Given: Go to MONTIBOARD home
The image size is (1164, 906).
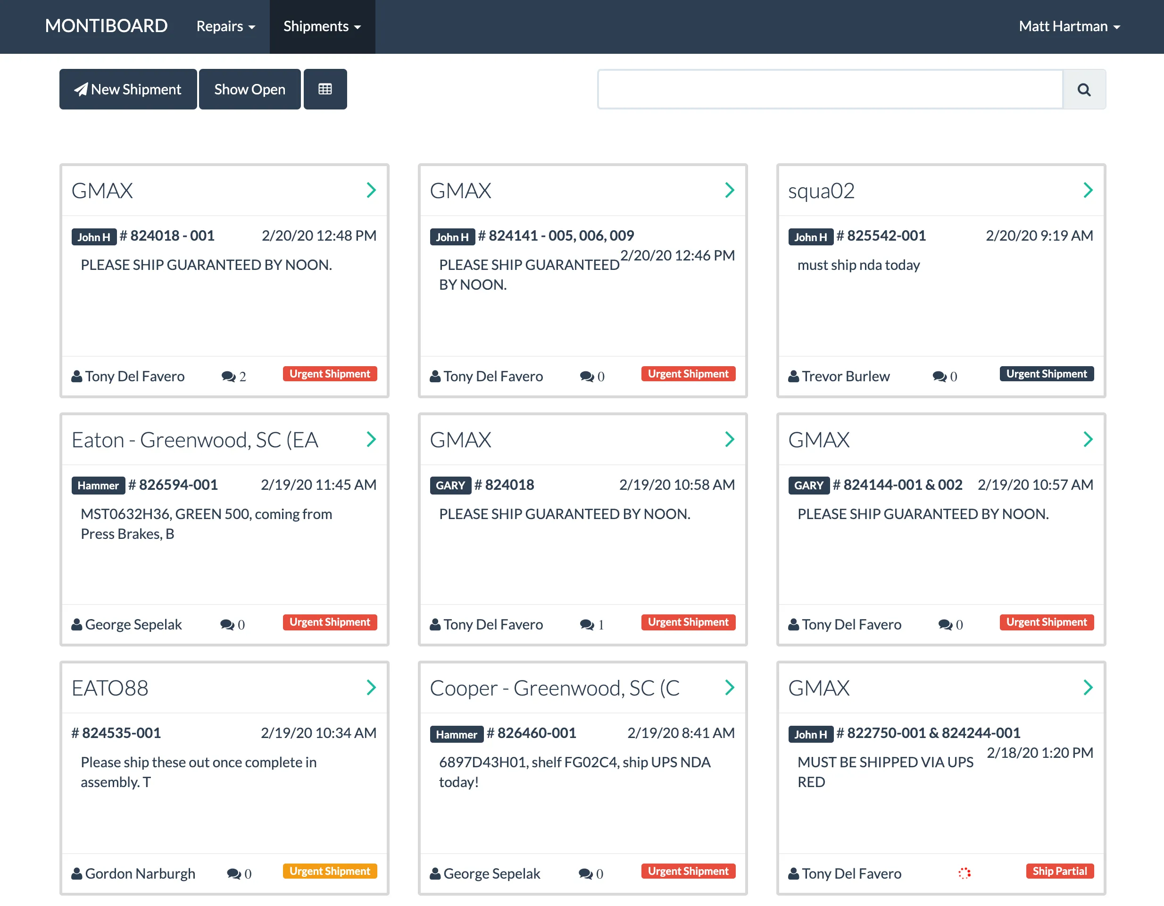Looking at the screenshot, I should point(106,25).
